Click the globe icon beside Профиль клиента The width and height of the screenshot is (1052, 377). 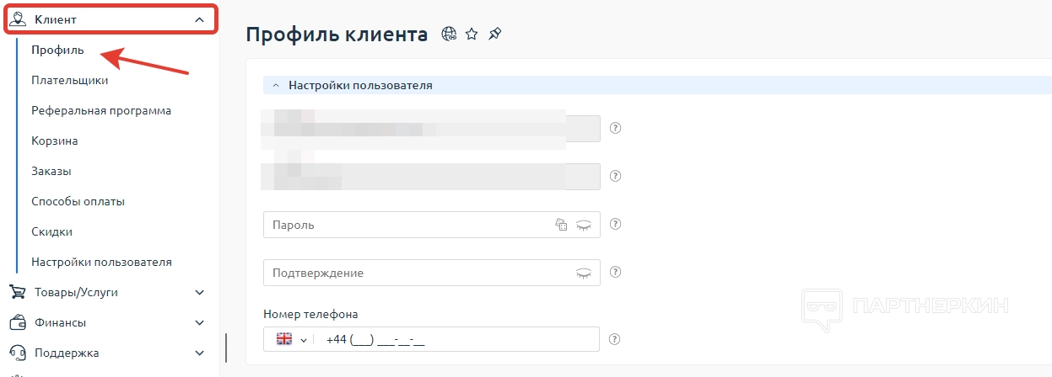449,35
